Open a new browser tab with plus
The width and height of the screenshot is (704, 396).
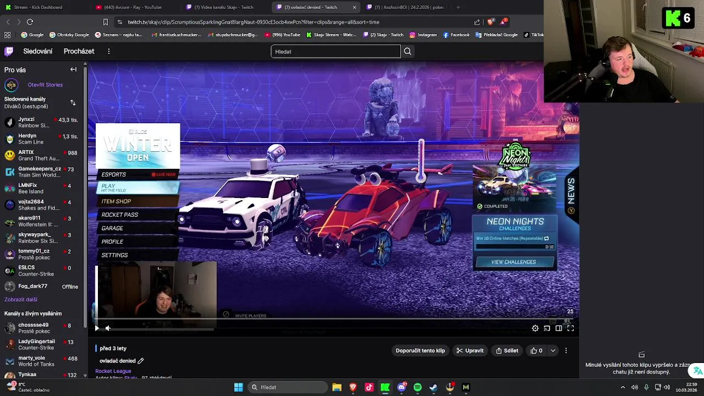coord(458,7)
